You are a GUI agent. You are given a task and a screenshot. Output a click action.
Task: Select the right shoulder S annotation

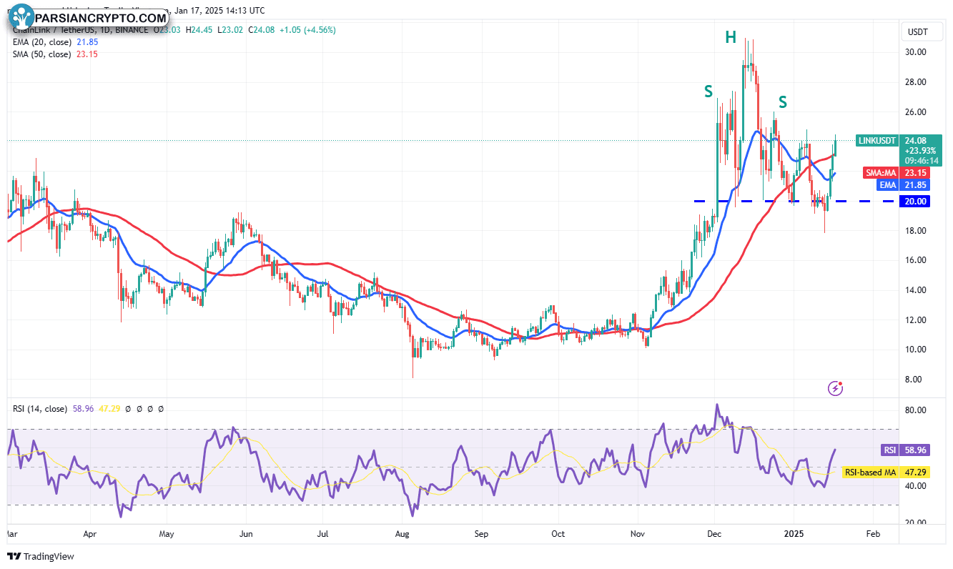click(783, 102)
